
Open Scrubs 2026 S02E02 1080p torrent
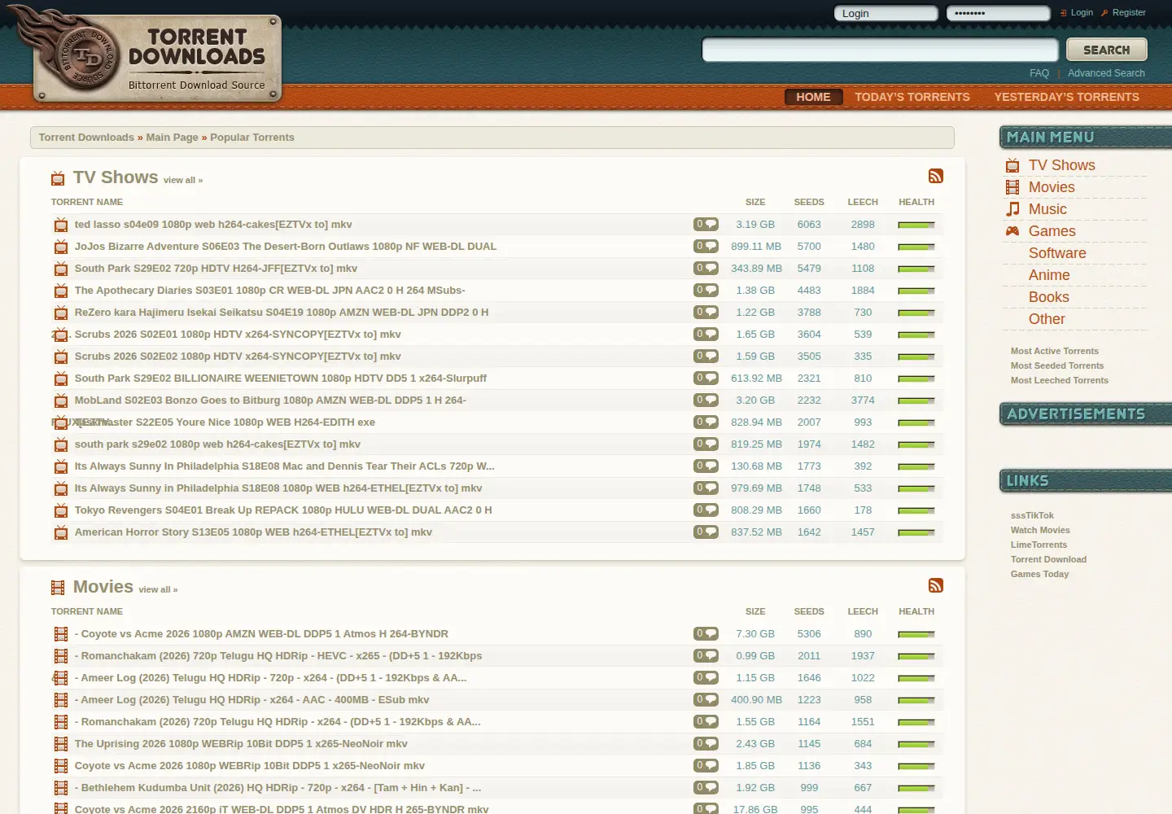click(x=238, y=357)
